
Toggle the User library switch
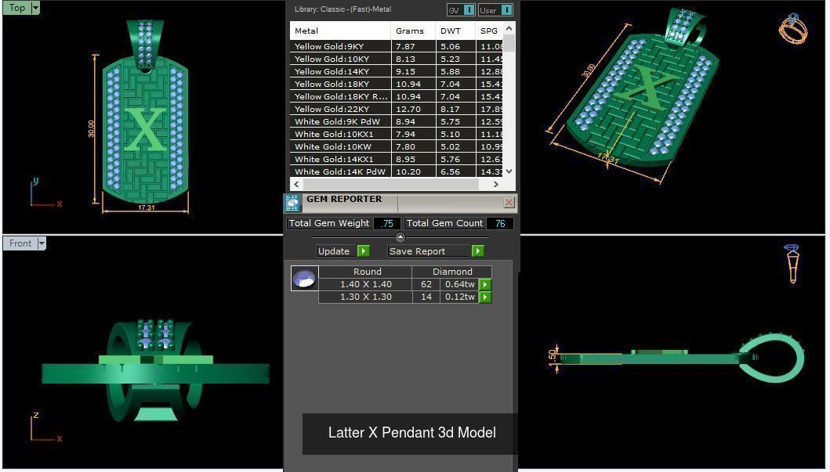point(506,10)
